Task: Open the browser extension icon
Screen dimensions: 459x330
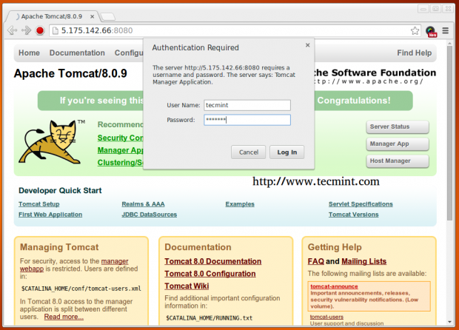Action: tap(431, 31)
